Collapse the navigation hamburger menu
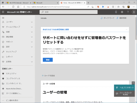The image size is (137, 103). point(3,18)
